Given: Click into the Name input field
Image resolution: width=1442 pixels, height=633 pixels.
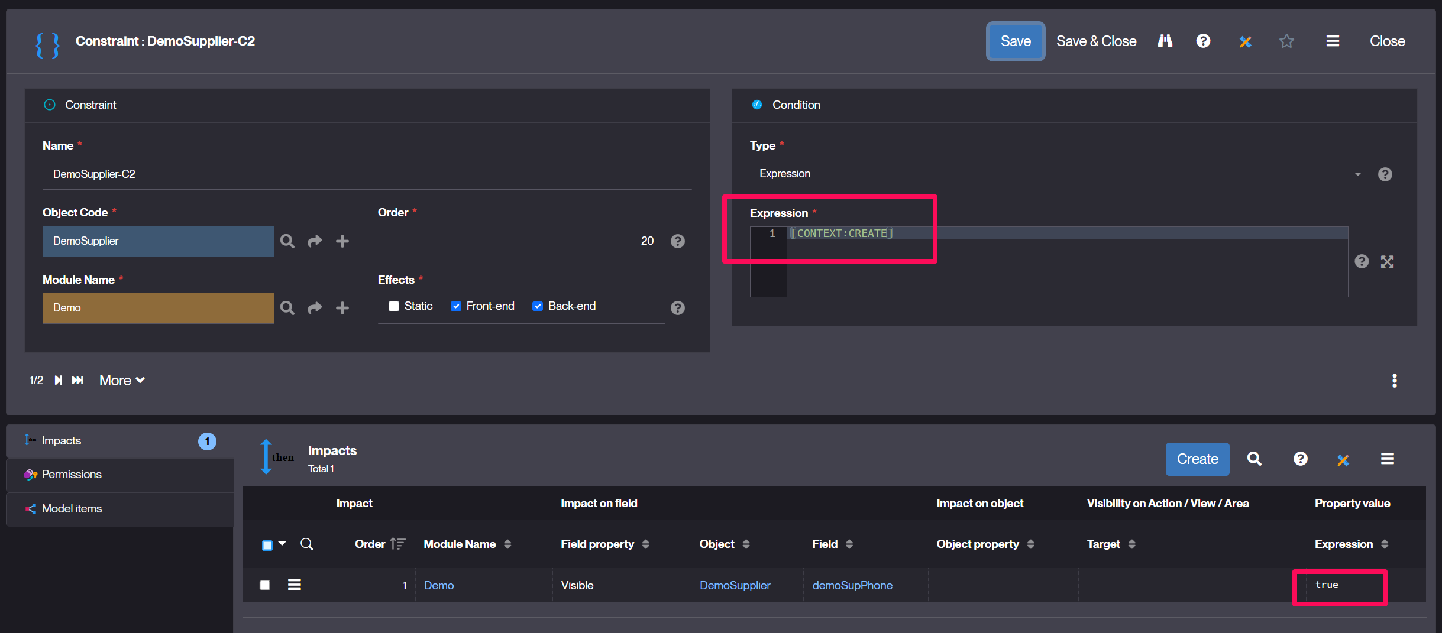Looking at the screenshot, I should click(x=367, y=174).
